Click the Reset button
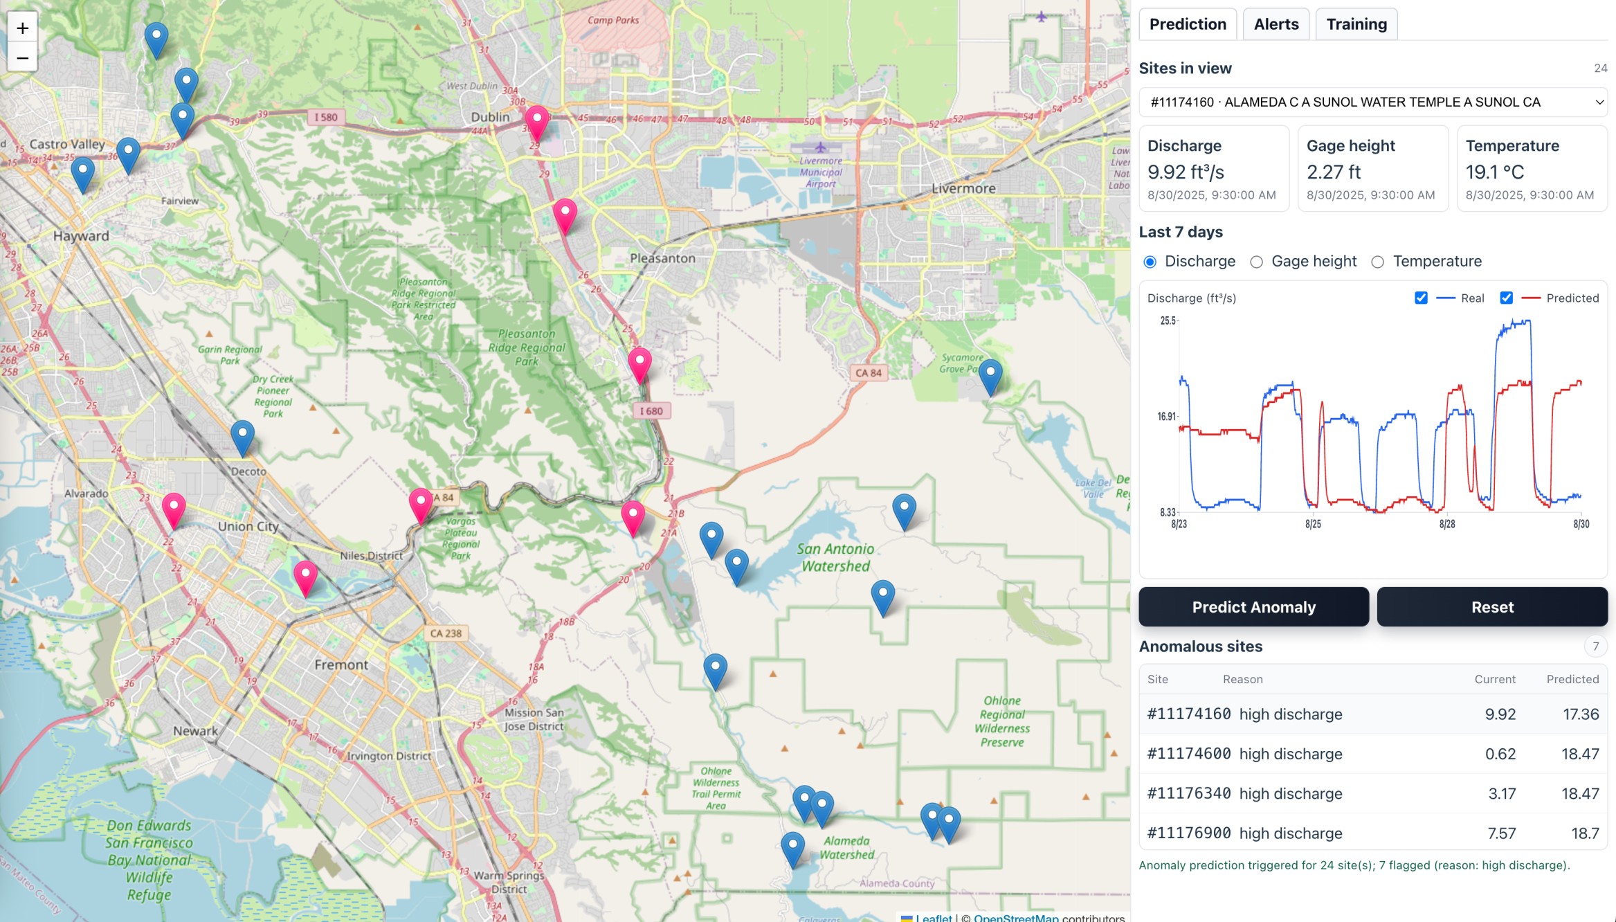The image size is (1616, 922). pyautogui.click(x=1491, y=607)
